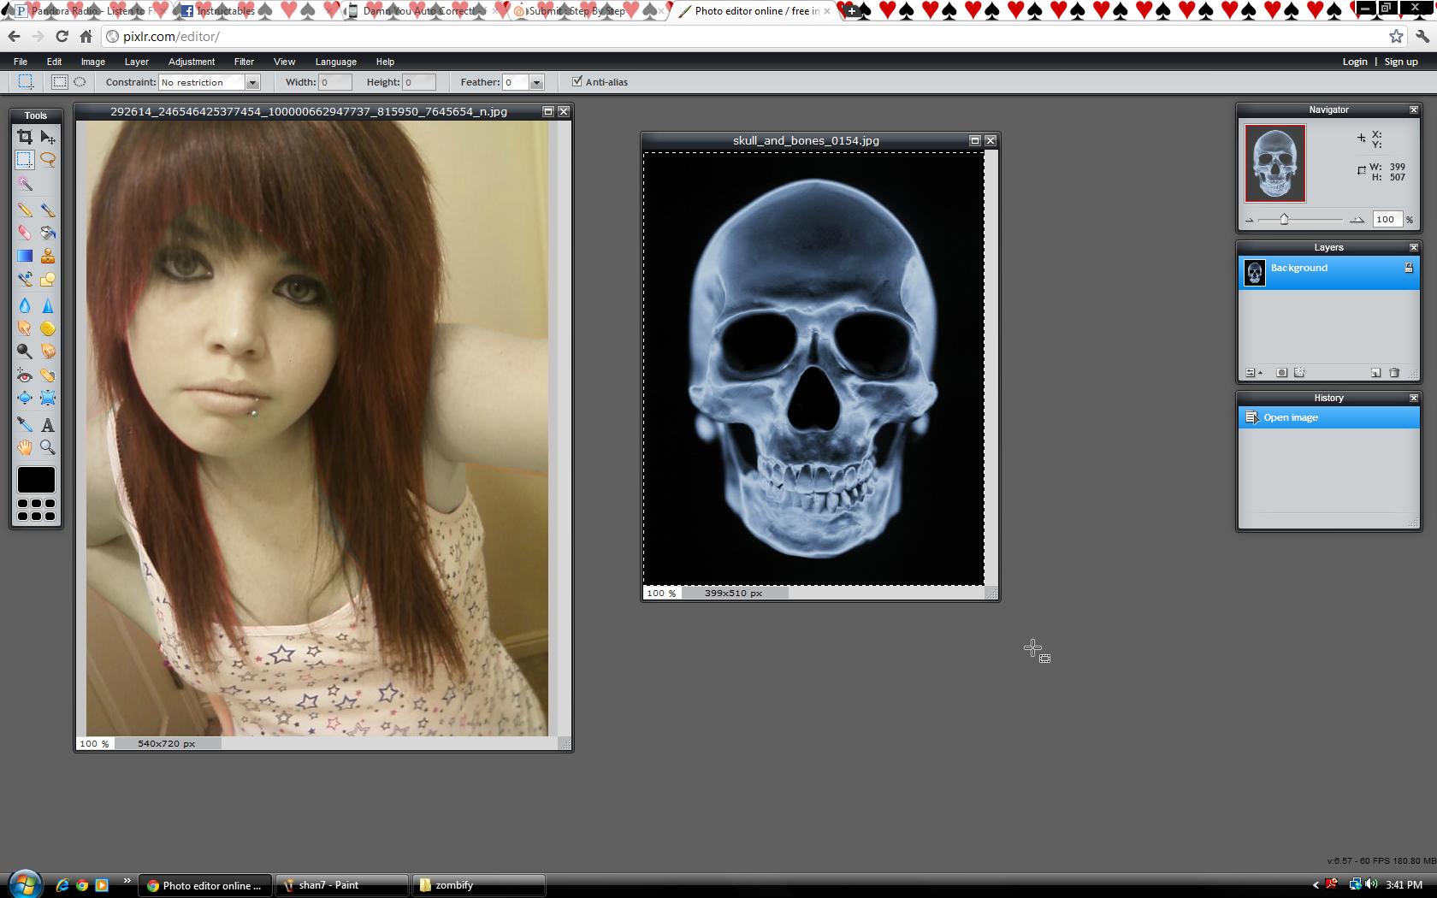
Task: Open the Layer menu
Action: 136,62
